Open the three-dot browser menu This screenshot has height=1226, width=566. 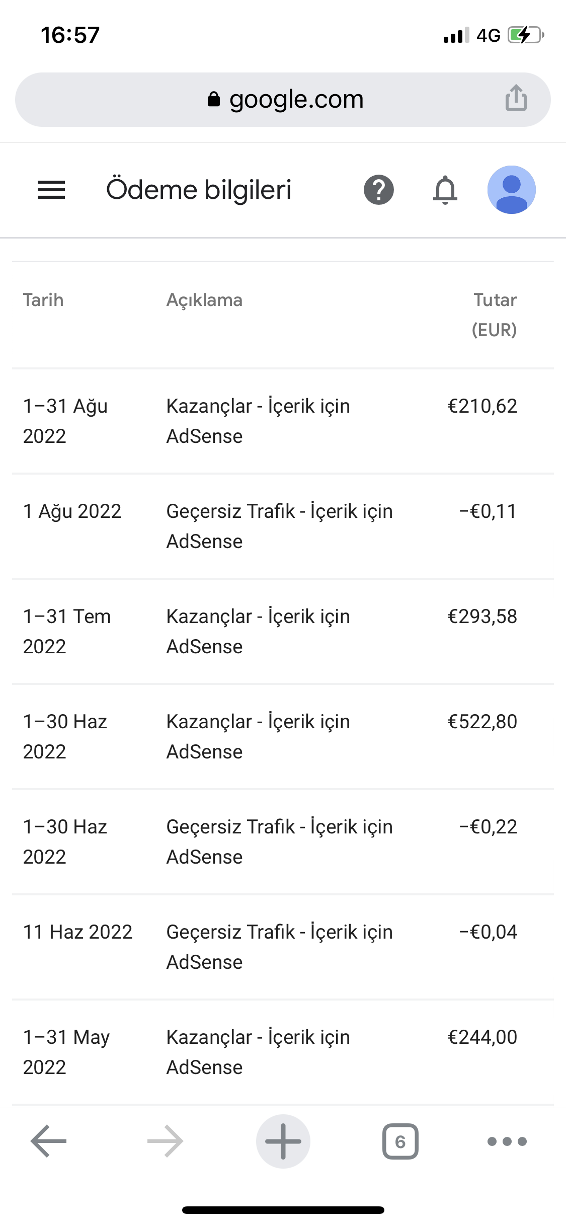tap(507, 1141)
